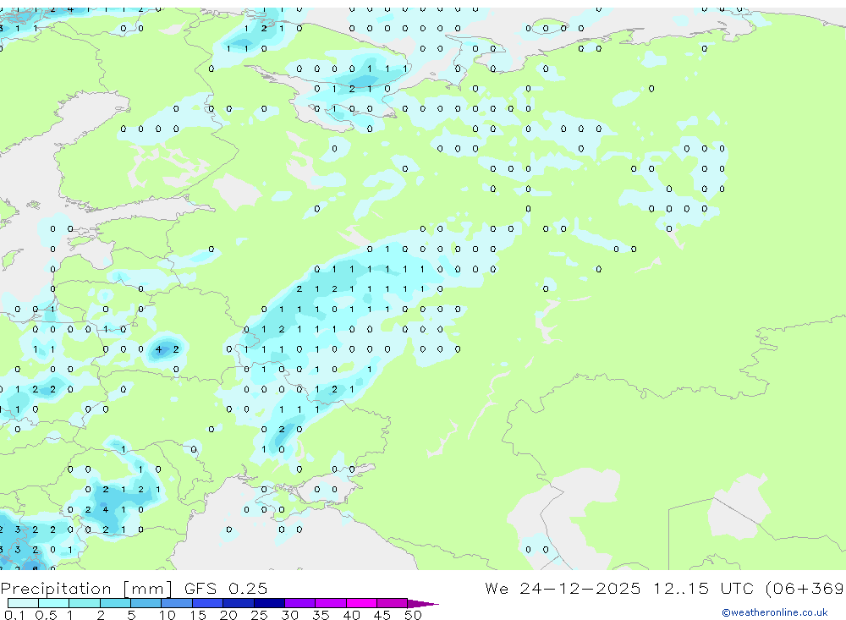Viewport: 846px width, 620px height.
Task: Click the legend label "30"
Action: point(290,615)
